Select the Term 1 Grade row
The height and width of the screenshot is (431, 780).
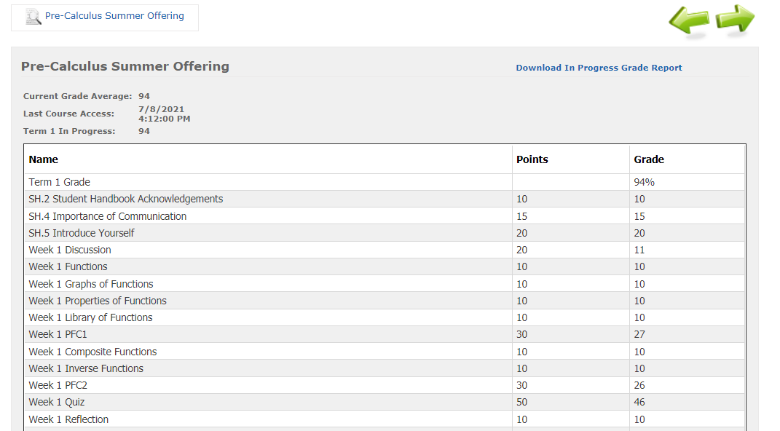click(x=60, y=182)
